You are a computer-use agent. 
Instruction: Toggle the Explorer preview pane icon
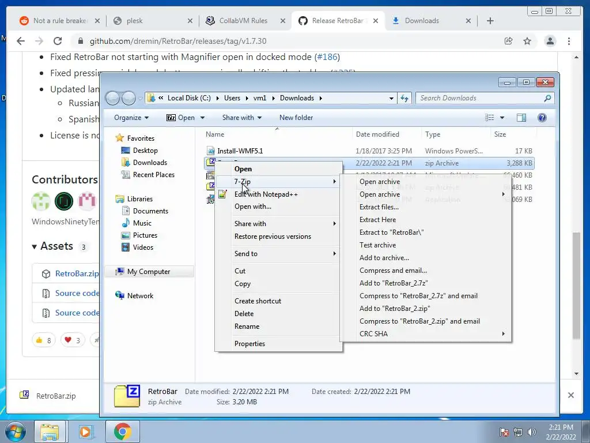tap(521, 118)
